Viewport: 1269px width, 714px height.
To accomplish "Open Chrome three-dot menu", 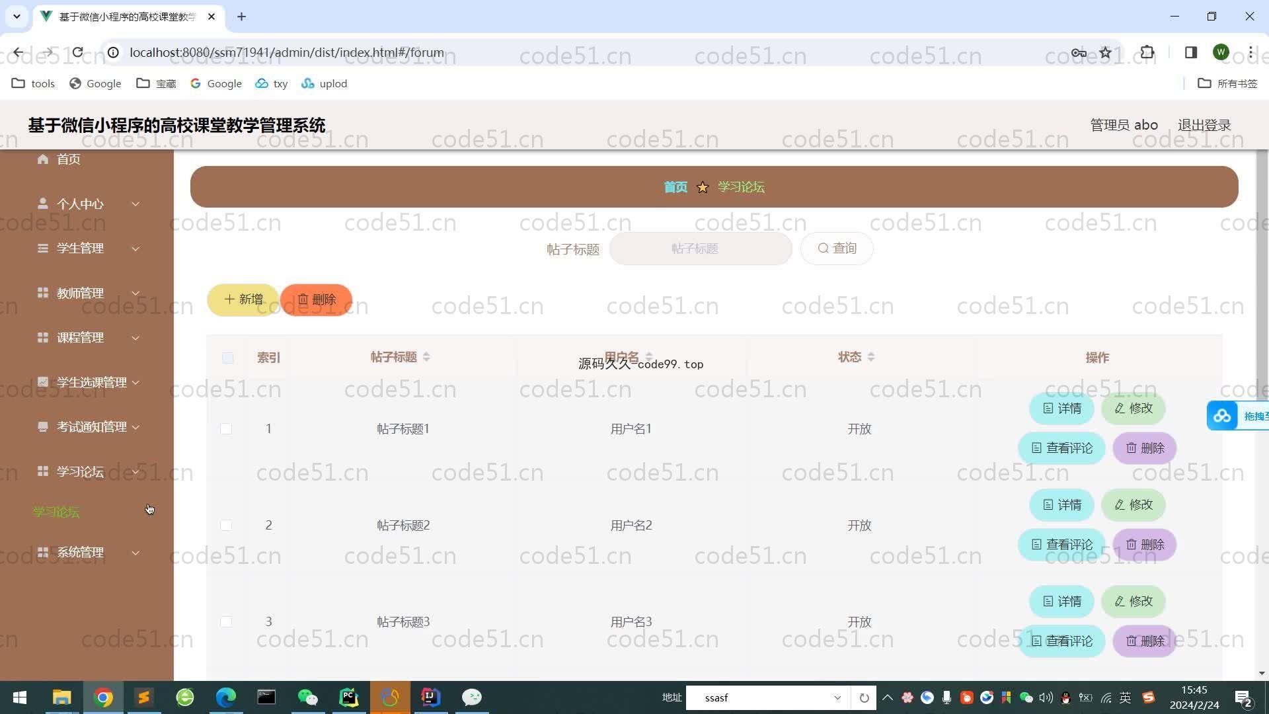I will tap(1250, 52).
